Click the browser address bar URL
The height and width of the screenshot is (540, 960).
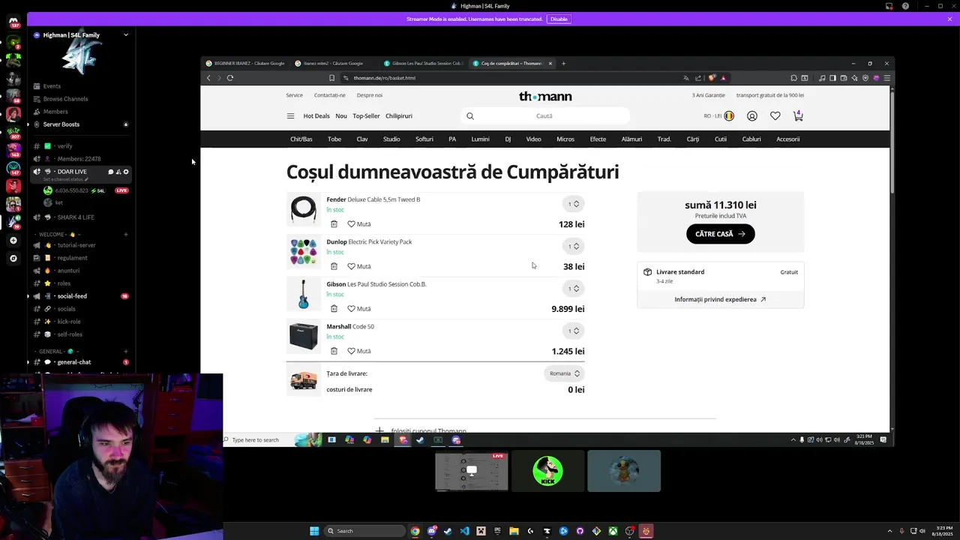tap(384, 78)
